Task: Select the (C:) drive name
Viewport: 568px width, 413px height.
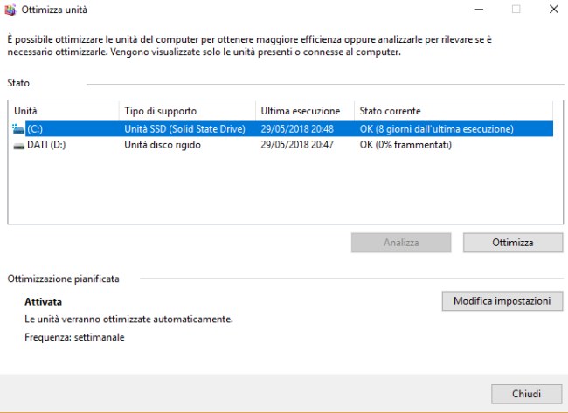Action: click(35, 129)
